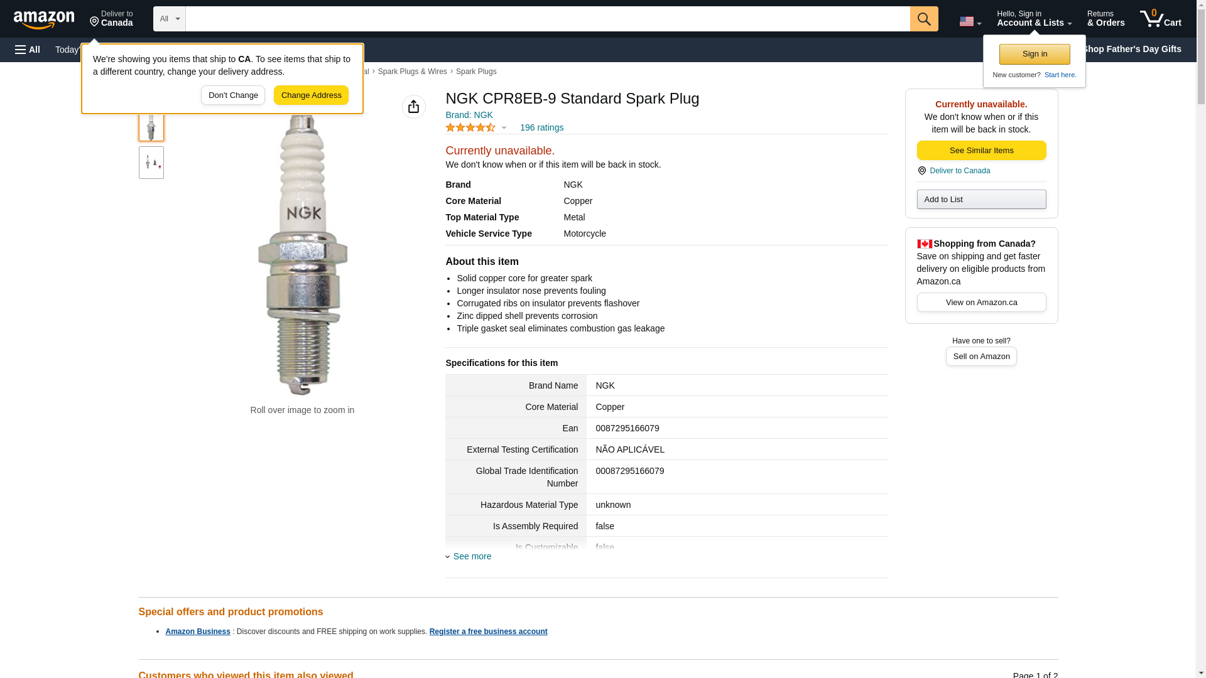The image size is (1206, 678).
Task: Open the shopping cart
Action: [1160, 19]
